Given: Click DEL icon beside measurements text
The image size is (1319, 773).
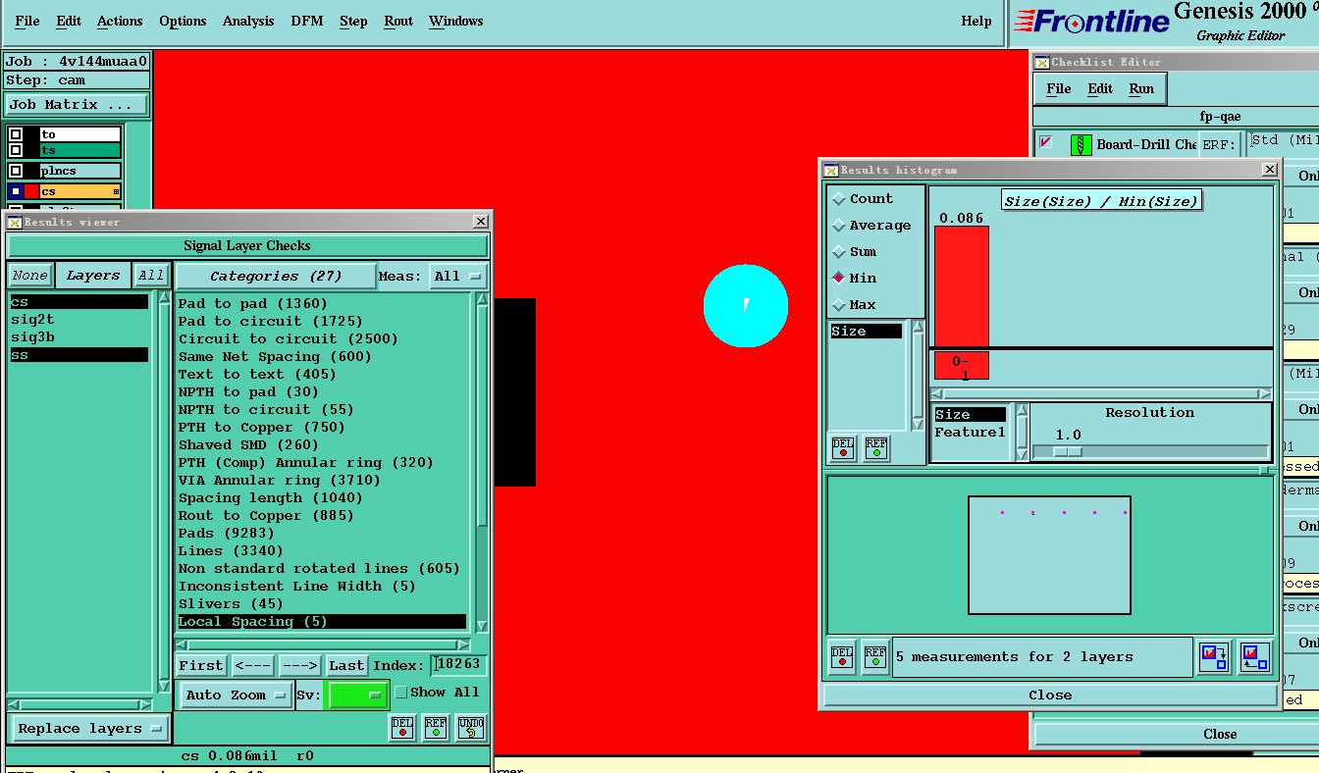Looking at the screenshot, I should [x=842, y=657].
